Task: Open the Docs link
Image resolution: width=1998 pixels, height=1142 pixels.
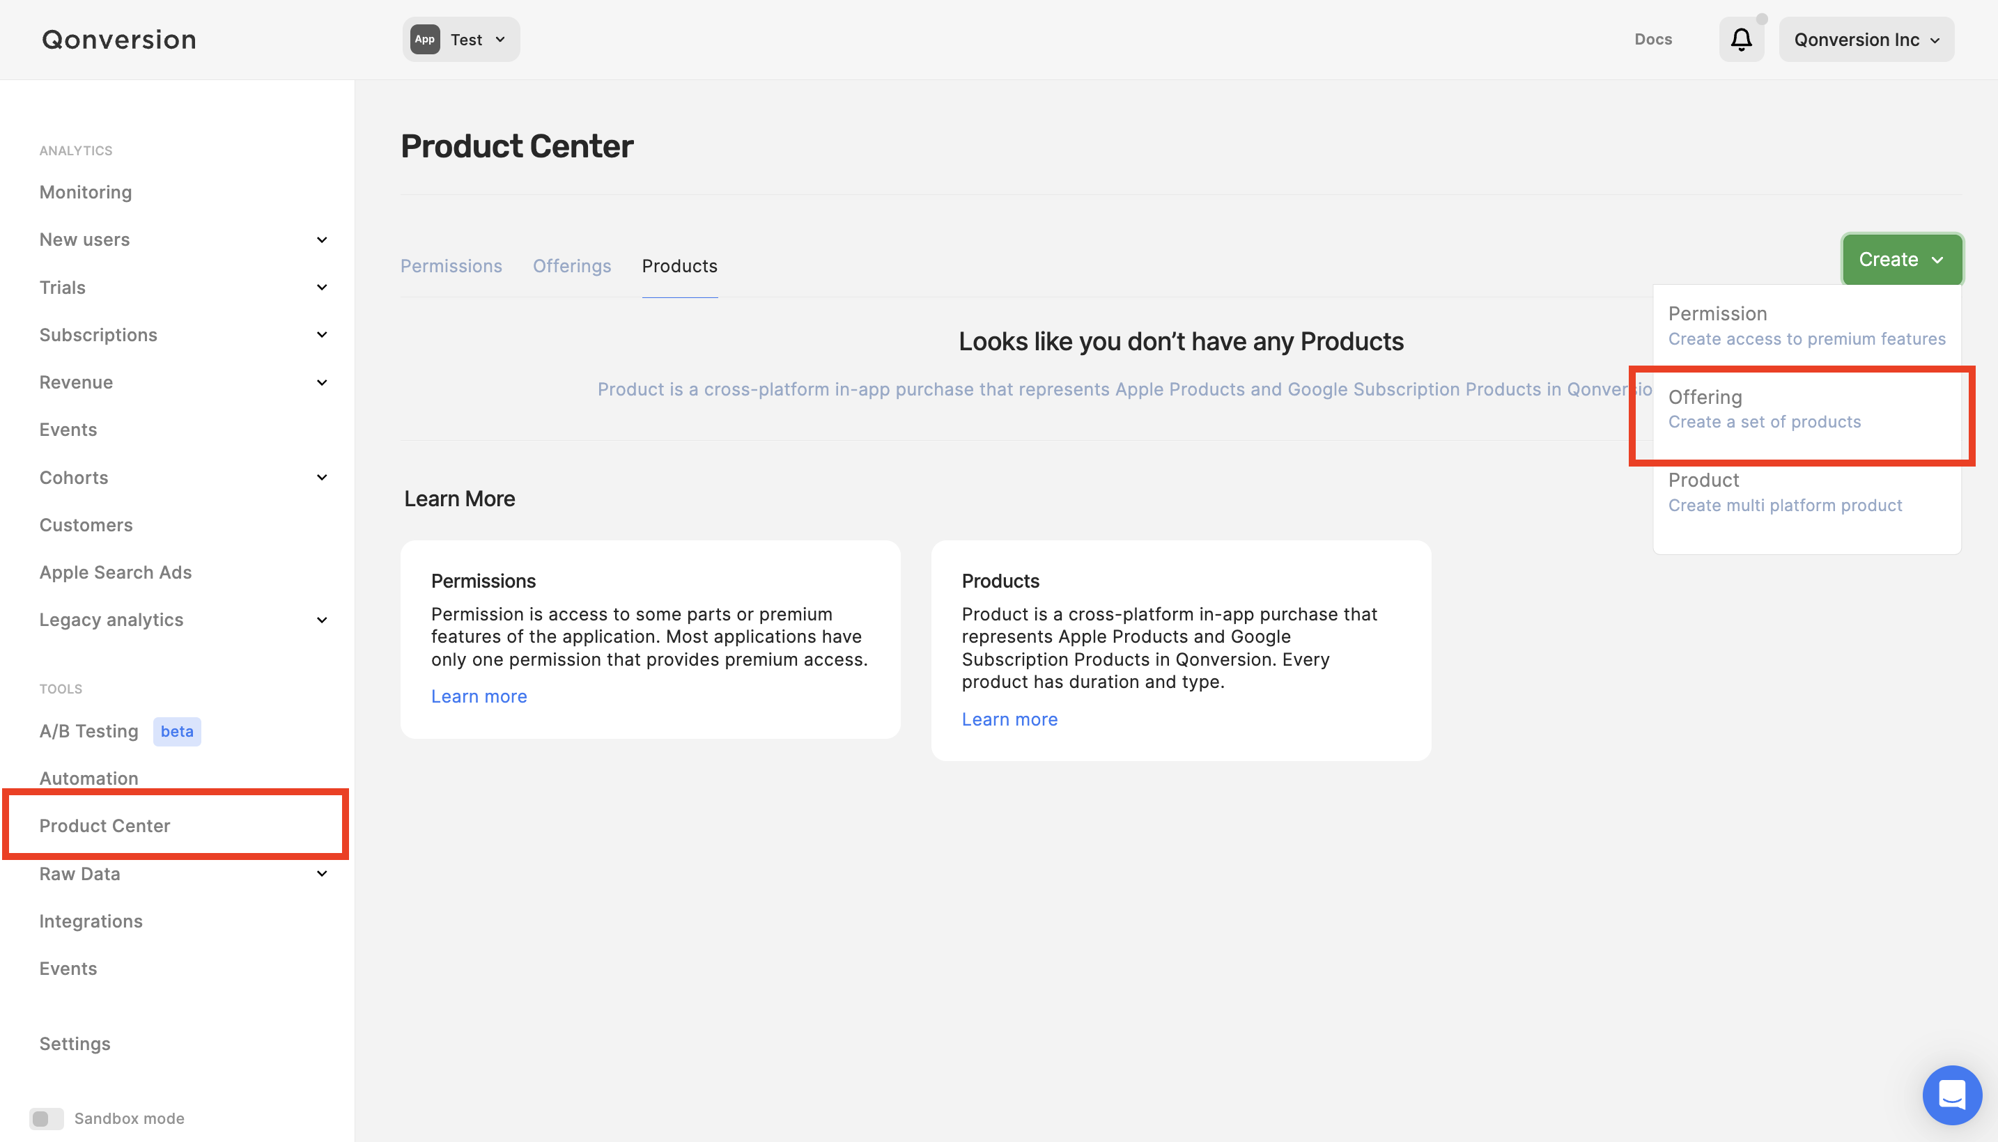Action: pyautogui.click(x=1653, y=39)
